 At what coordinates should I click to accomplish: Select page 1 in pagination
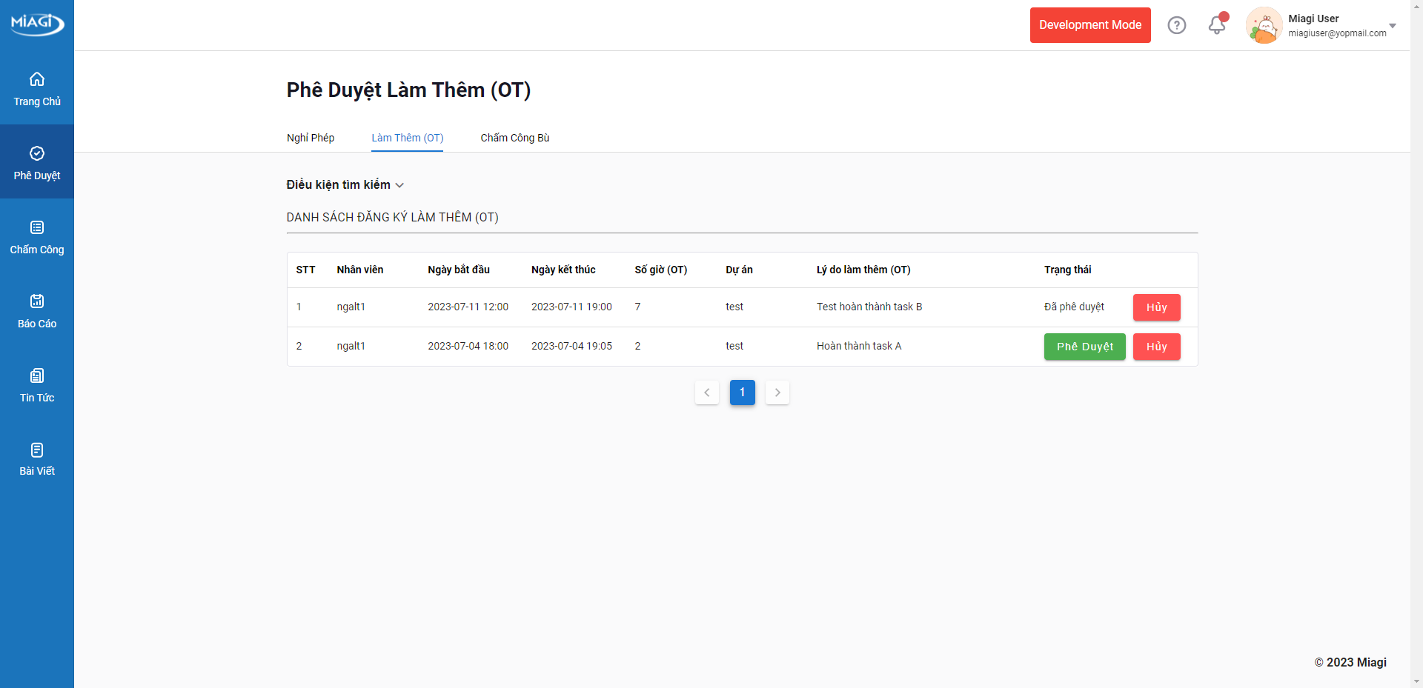pyautogui.click(x=742, y=393)
